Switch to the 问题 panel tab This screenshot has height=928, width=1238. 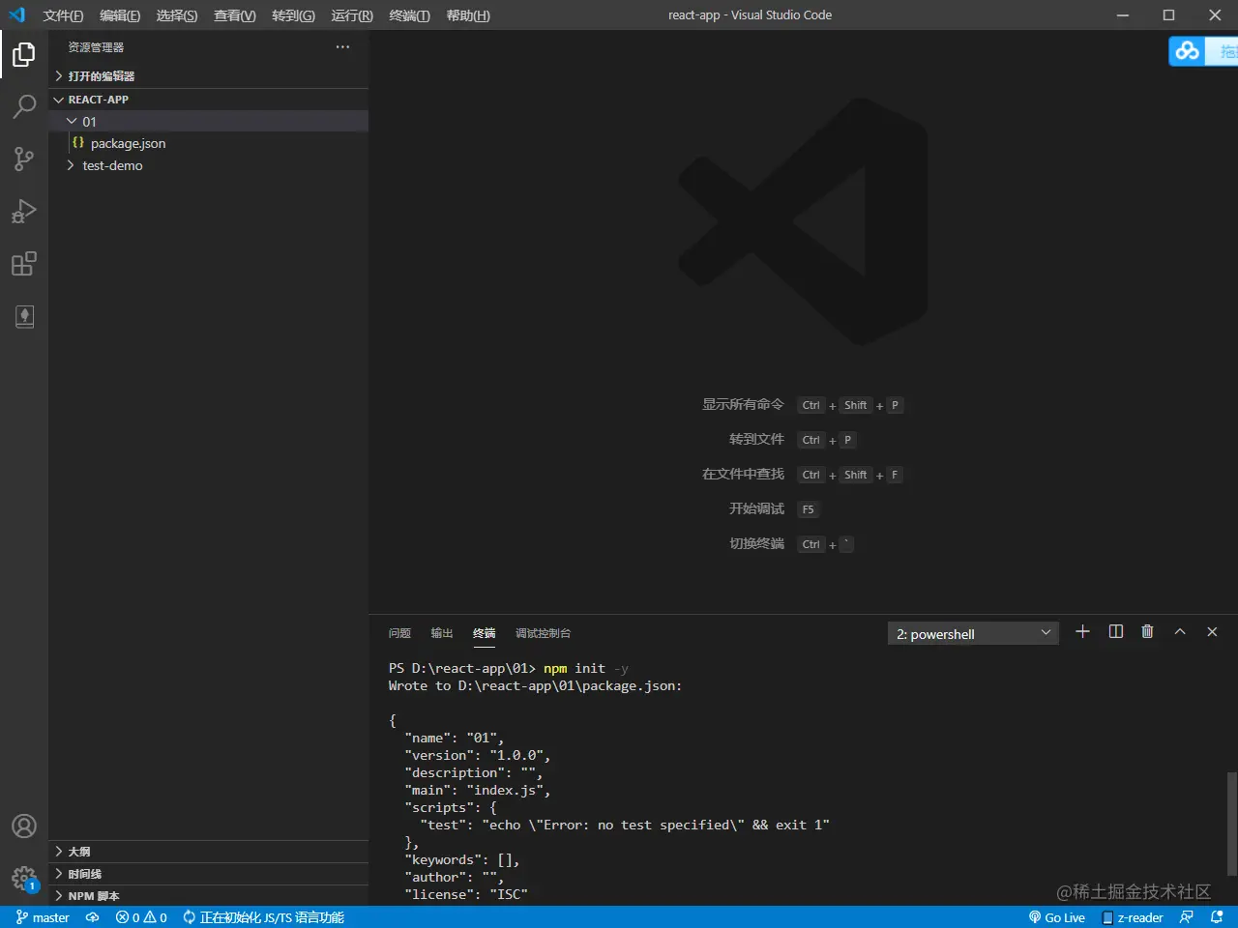point(399,633)
